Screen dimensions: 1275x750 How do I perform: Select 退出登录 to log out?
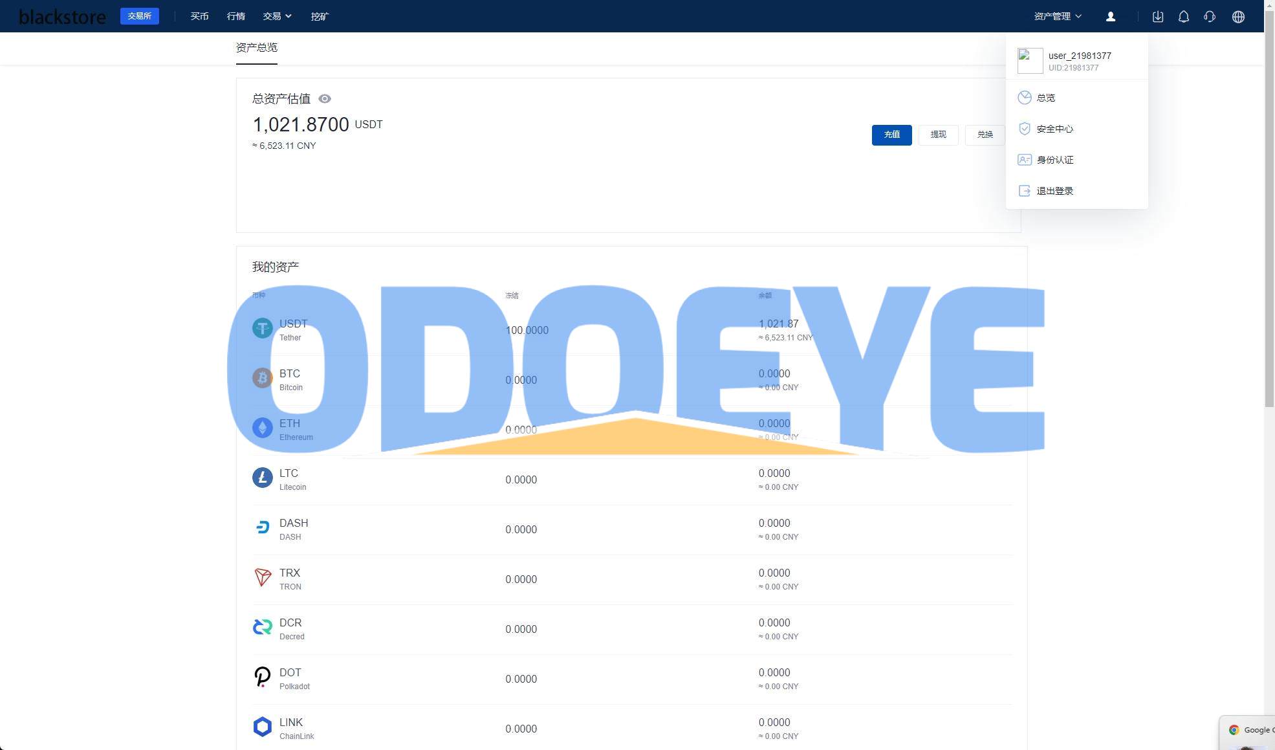pyautogui.click(x=1076, y=191)
